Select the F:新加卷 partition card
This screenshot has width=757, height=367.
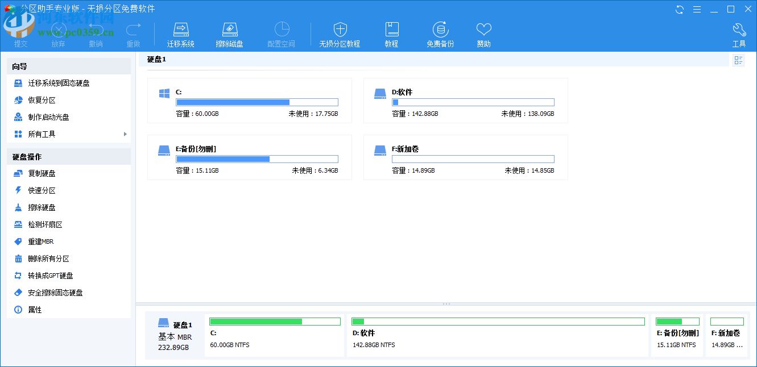coord(465,157)
